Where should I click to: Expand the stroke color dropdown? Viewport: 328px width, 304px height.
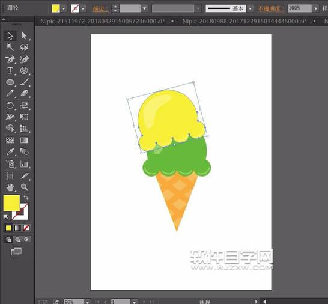pos(83,8)
